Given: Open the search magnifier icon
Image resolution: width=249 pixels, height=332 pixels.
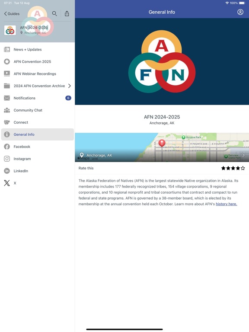Looking at the screenshot, I should tap(54, 13).
